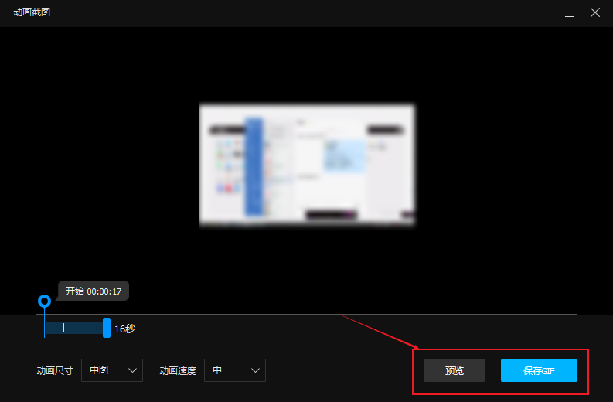This screenshot has height=402, width=613.
Task: Click the 16秒 duration label
Action: point(124,329)
